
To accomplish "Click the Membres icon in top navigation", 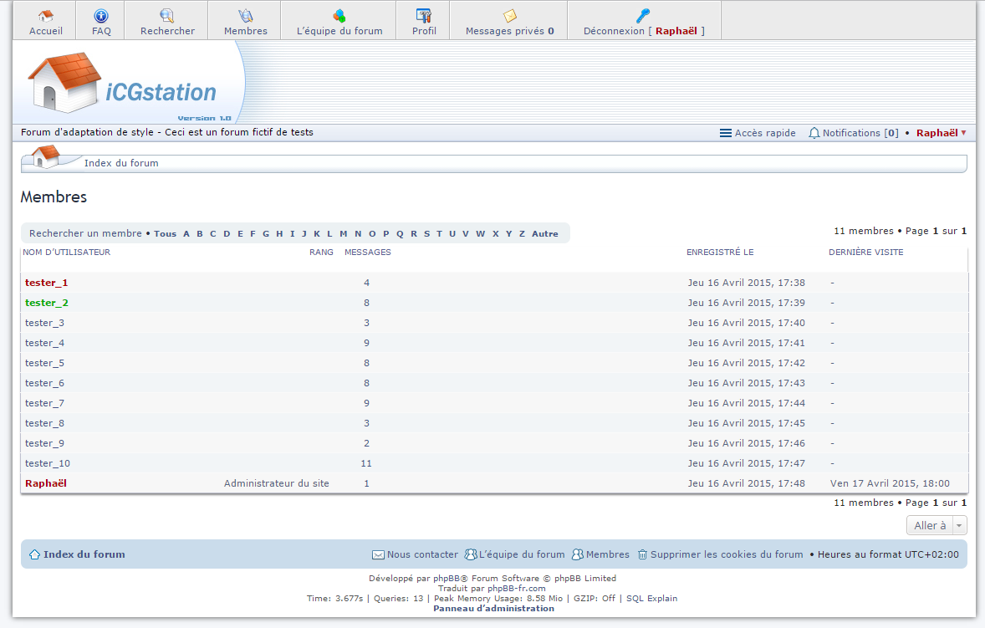I will 246,16.
